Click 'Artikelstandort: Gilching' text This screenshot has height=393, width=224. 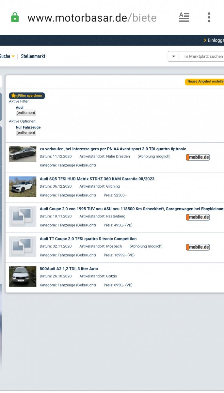pyautogui.click(x=100, y=186)
